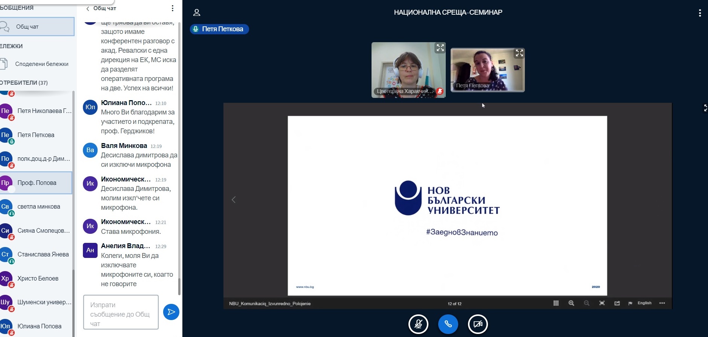The image size is (708, 337).
Task: Open more presentation options ellipsis
Action: (662, 303)
